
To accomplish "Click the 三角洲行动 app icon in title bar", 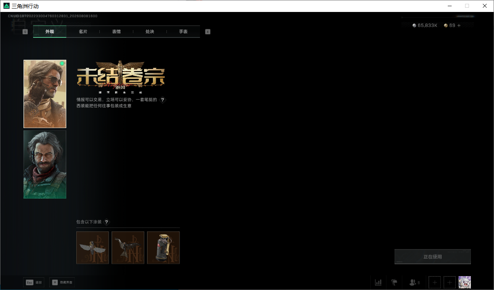I will point(7,6).
